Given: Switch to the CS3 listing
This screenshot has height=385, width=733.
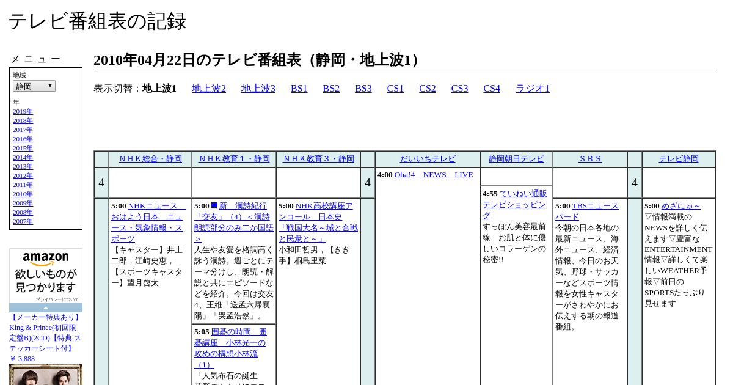Looking at the screenshot, I should tap(459, 89).
